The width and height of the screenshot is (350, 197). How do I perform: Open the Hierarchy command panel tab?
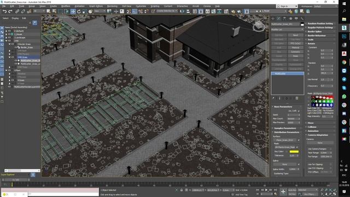[x=284, y=19]
